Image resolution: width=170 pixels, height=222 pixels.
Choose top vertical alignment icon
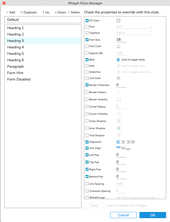[x=118, y=147]
